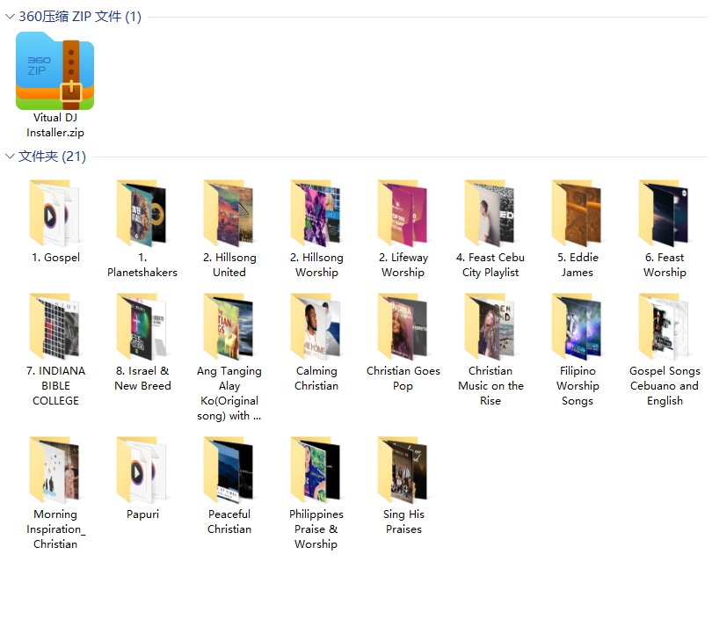The image size is (712, 620).
Task: Click the Morning Inspiration_ Christian folder
Action: pos(55,470)
